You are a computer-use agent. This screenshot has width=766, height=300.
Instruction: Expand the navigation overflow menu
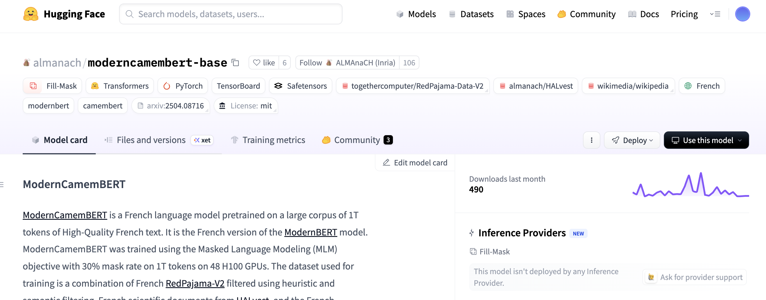pos(715,14)
